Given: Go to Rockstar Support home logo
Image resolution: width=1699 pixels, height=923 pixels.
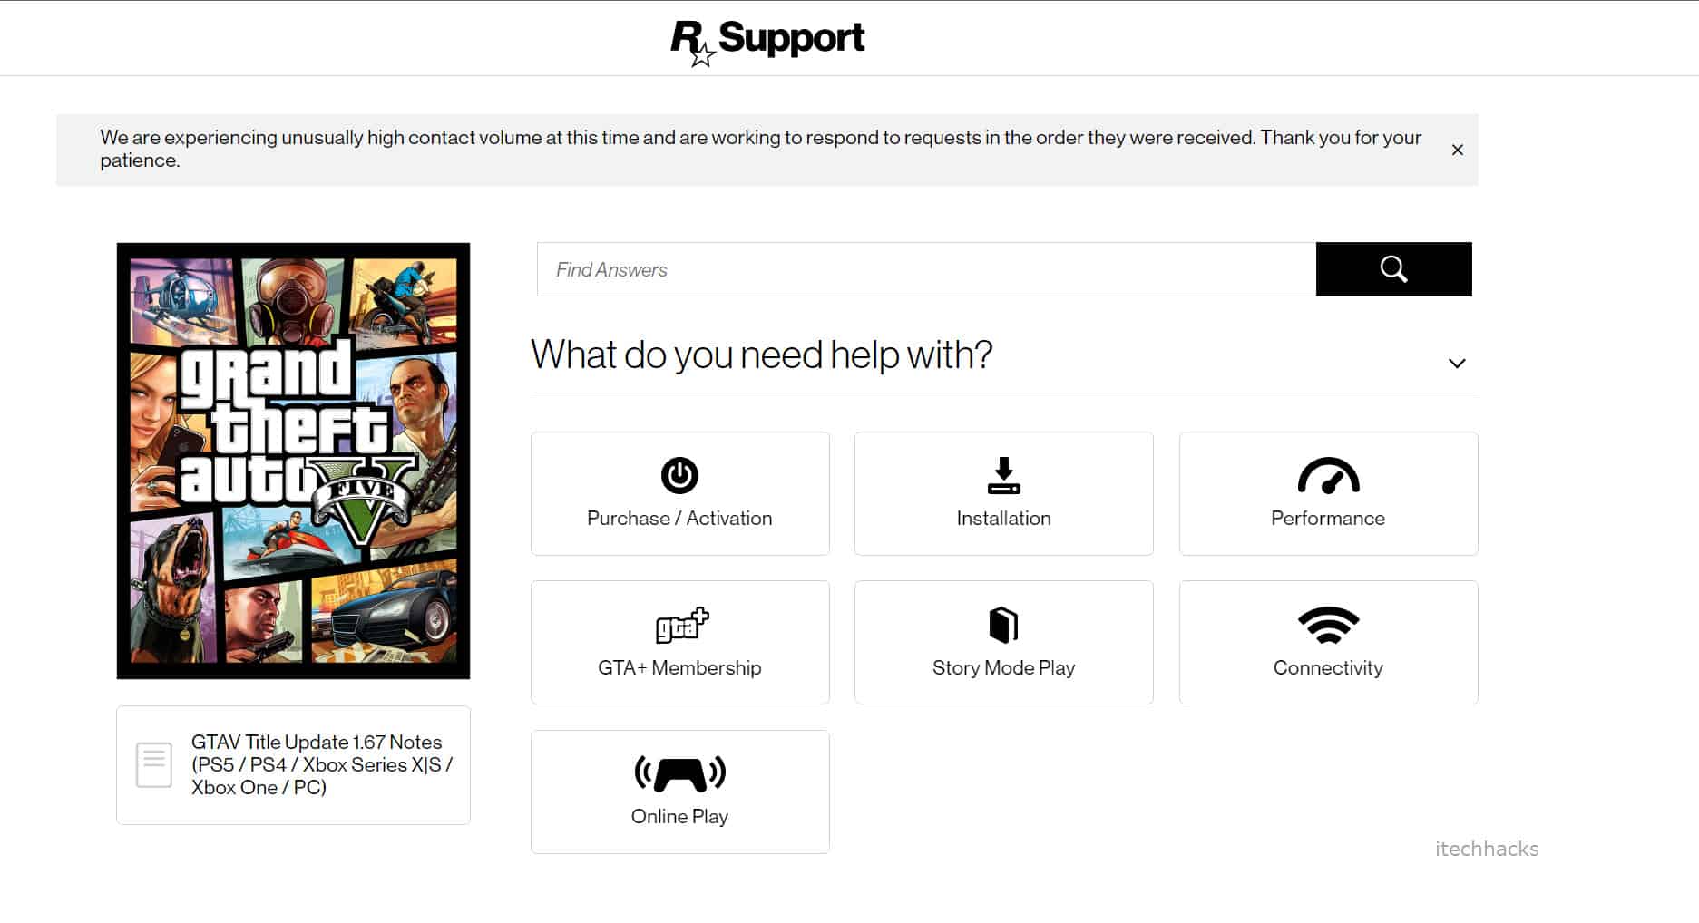Looking at the screenshot, I should tap(767, 39).
